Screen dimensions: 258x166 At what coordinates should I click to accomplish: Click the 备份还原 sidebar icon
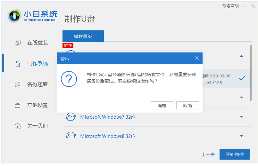click(18, 84)
